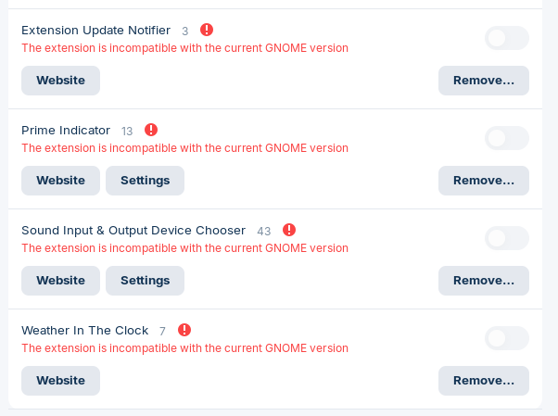Turn on the Weather In The Clock switch
The image size is (558, 416).
click(x=507, y=338)
